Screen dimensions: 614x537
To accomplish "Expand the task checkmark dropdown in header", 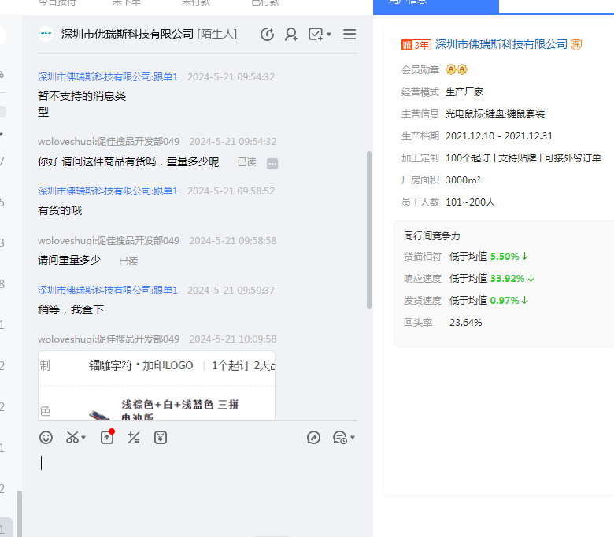I will point(328,35).
